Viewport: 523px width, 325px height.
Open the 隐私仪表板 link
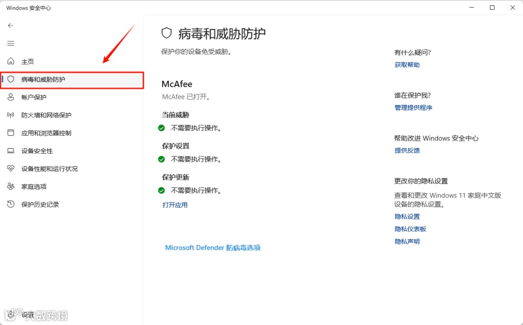[x=410, y=229]
